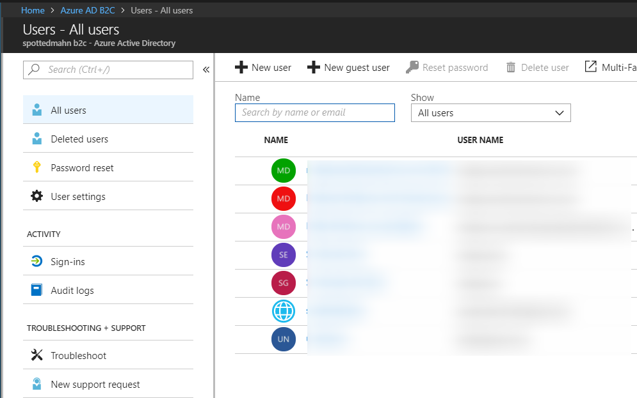Open User settings menu item
The width and height of the screenshot is (637, 398).
108,196
